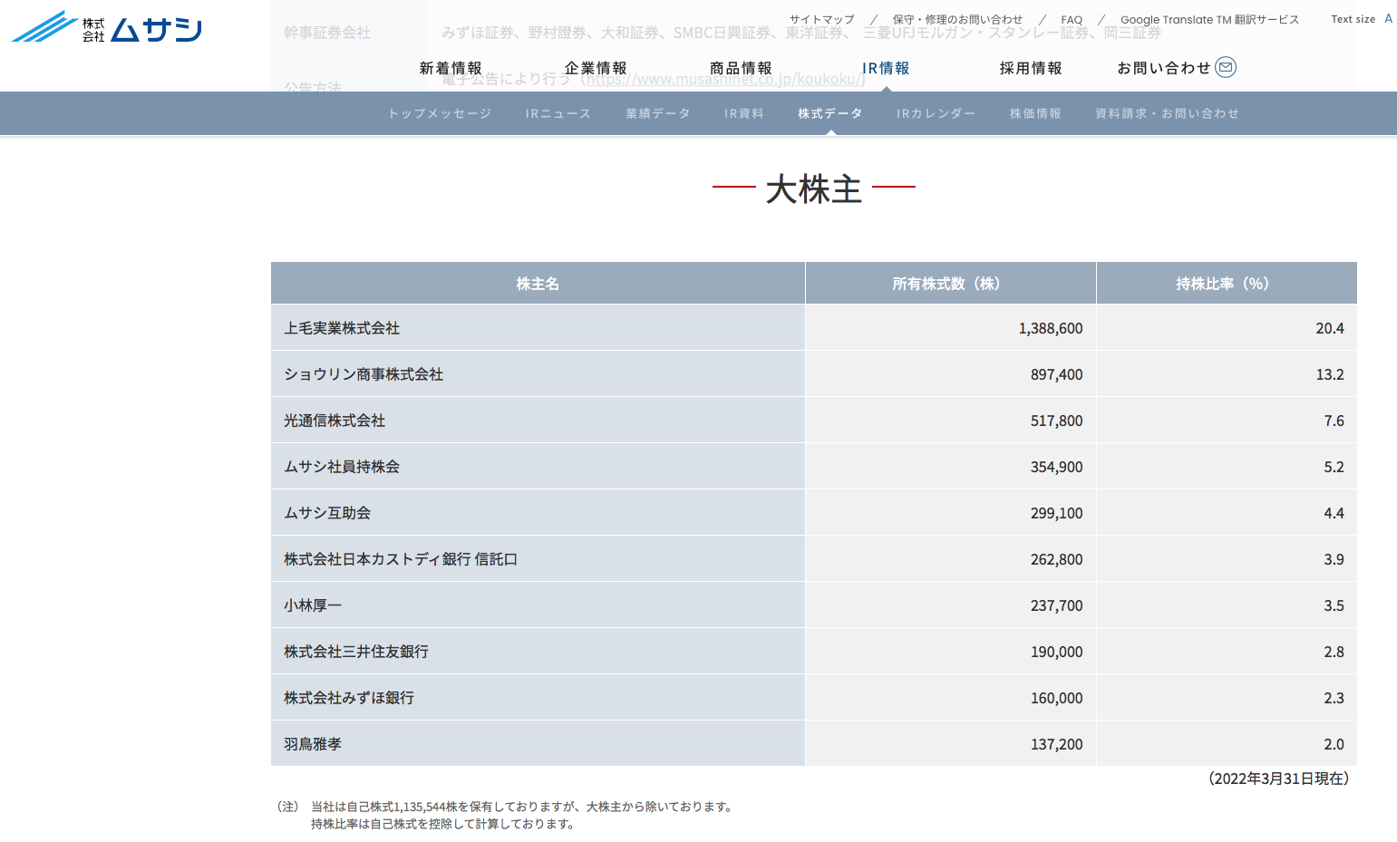Click the 株式会社みずほ銀行 shareholder cell
Viewport: 1397px width, 842px height.
(538, 698)
